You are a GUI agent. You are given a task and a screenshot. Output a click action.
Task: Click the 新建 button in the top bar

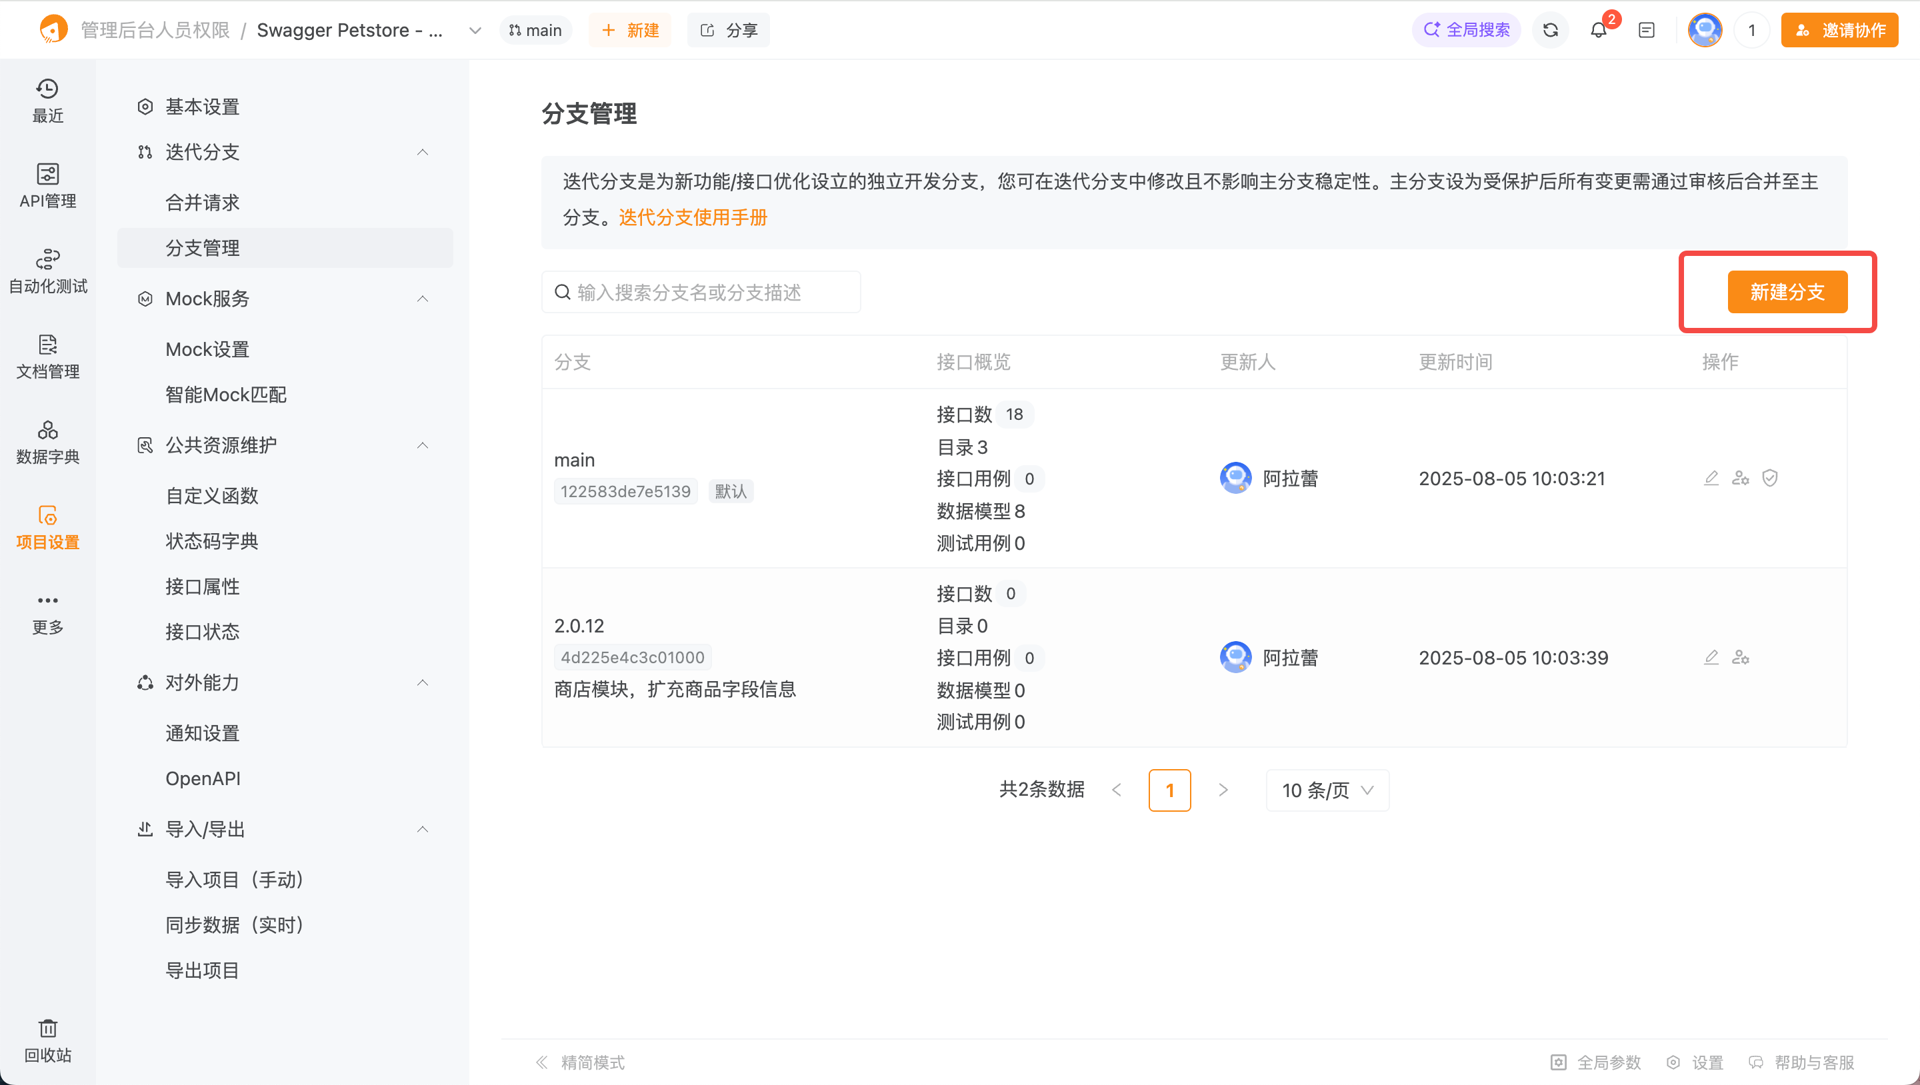pos(630,30)
